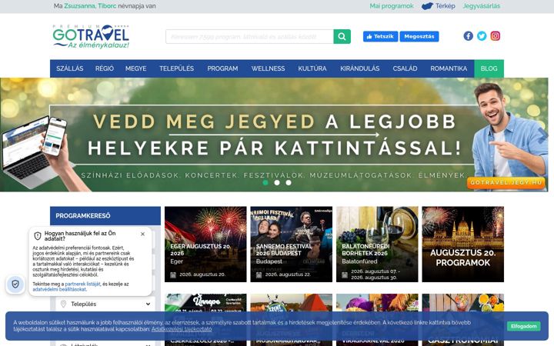Close the data usage privacy popup
This screenshot has width=554, height=346.
[142, 234]
